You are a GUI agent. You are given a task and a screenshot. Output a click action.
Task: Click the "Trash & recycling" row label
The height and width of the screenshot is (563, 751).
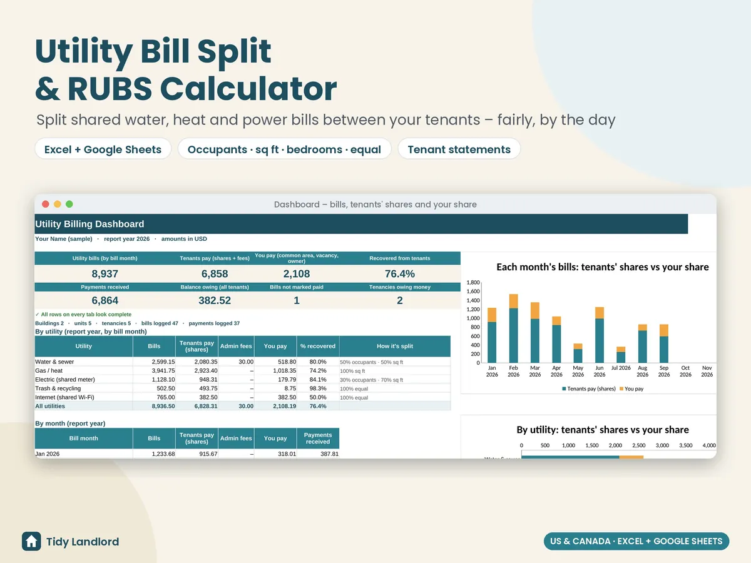click(x=58, y=388)
